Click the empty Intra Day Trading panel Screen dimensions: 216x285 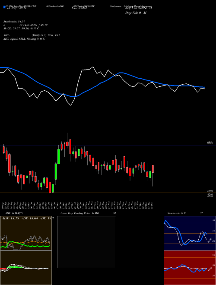click(86, 242)
